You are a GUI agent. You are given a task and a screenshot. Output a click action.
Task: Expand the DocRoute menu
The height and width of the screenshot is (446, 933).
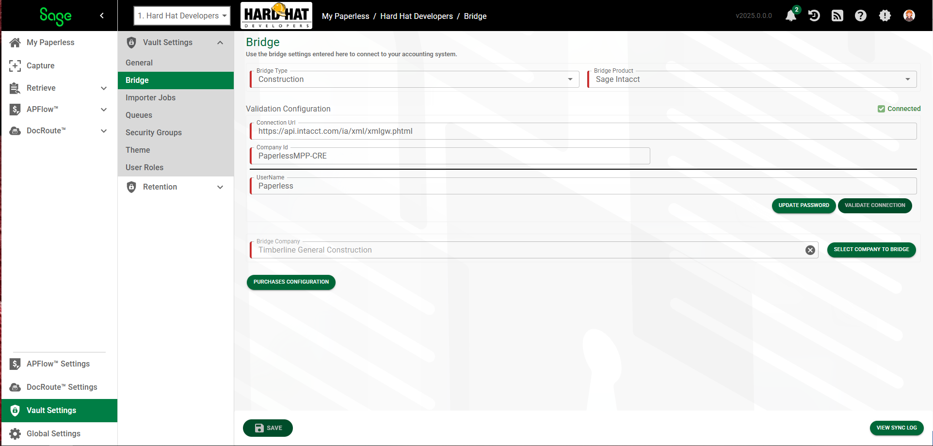104,131
